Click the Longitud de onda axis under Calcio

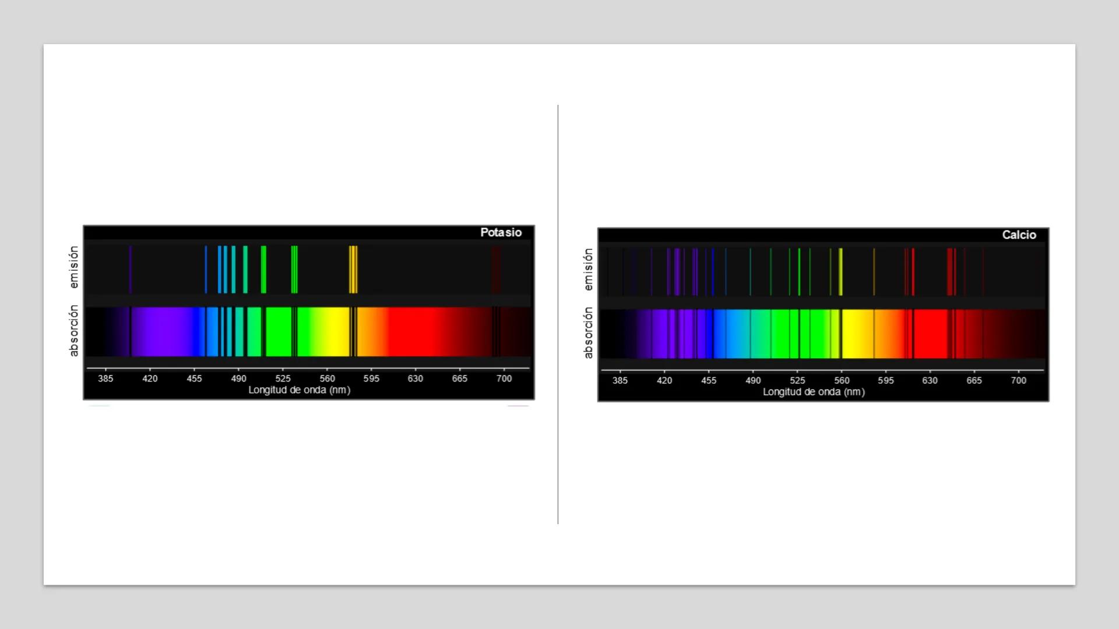point(814,392)
